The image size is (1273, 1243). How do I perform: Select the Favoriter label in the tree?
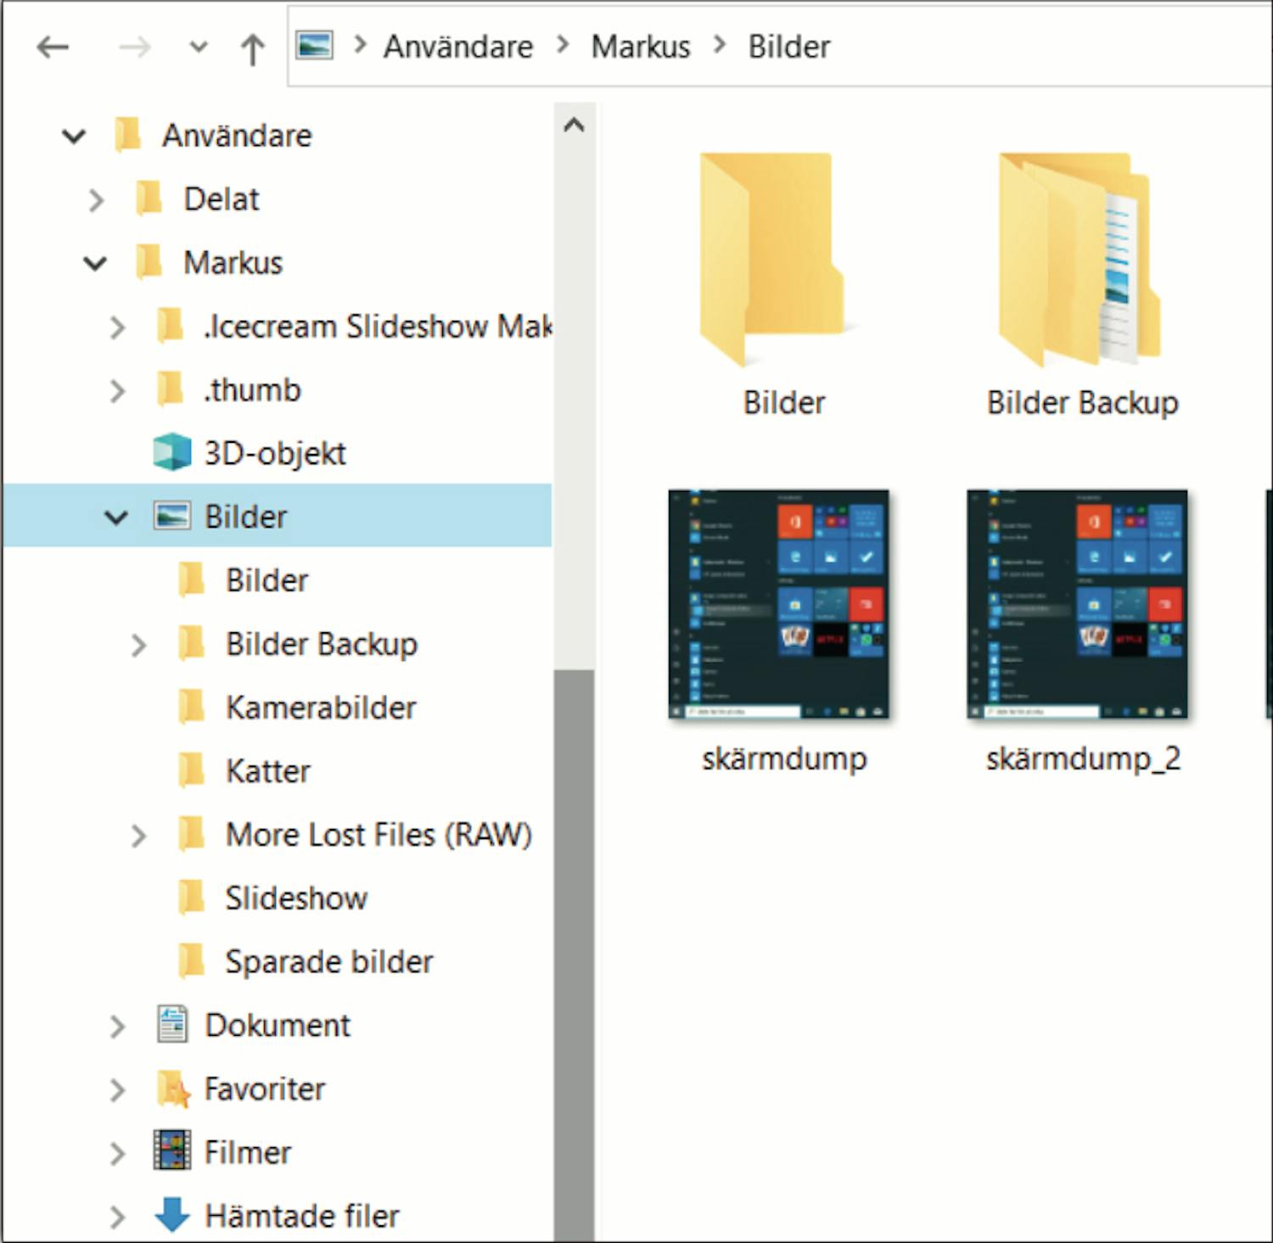click(265, 1089)
